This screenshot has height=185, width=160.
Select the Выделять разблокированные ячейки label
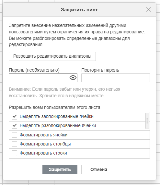click(58, 125)
